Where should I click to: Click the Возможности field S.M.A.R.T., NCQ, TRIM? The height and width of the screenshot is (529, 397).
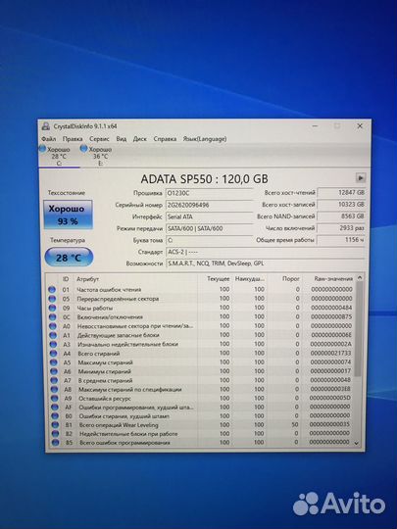[266, 264]
